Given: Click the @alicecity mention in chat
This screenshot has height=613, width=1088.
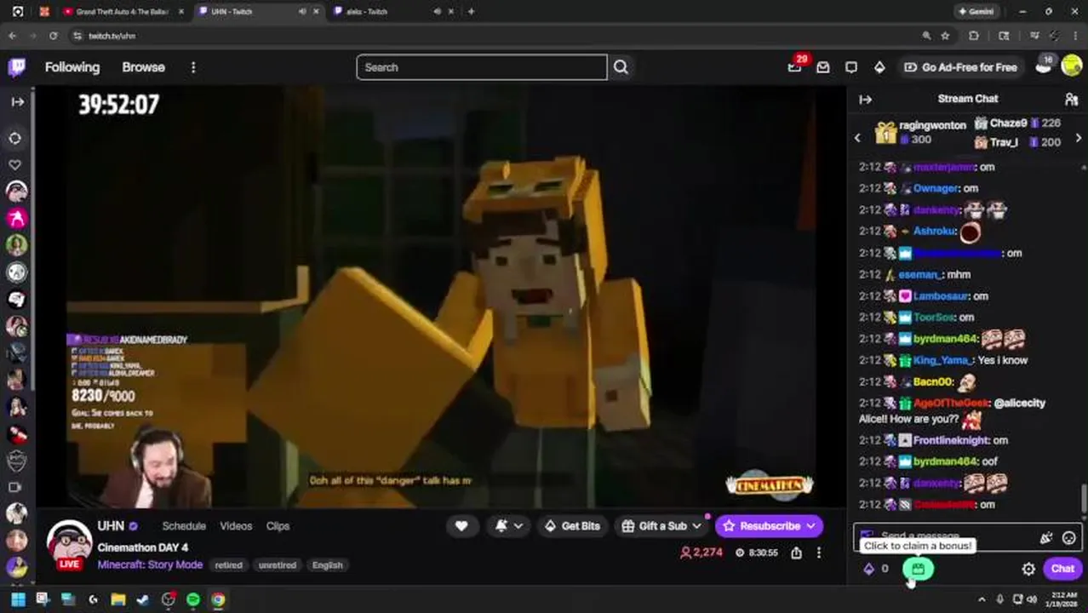Looking at the screenshot, I should pos(1019,403).
